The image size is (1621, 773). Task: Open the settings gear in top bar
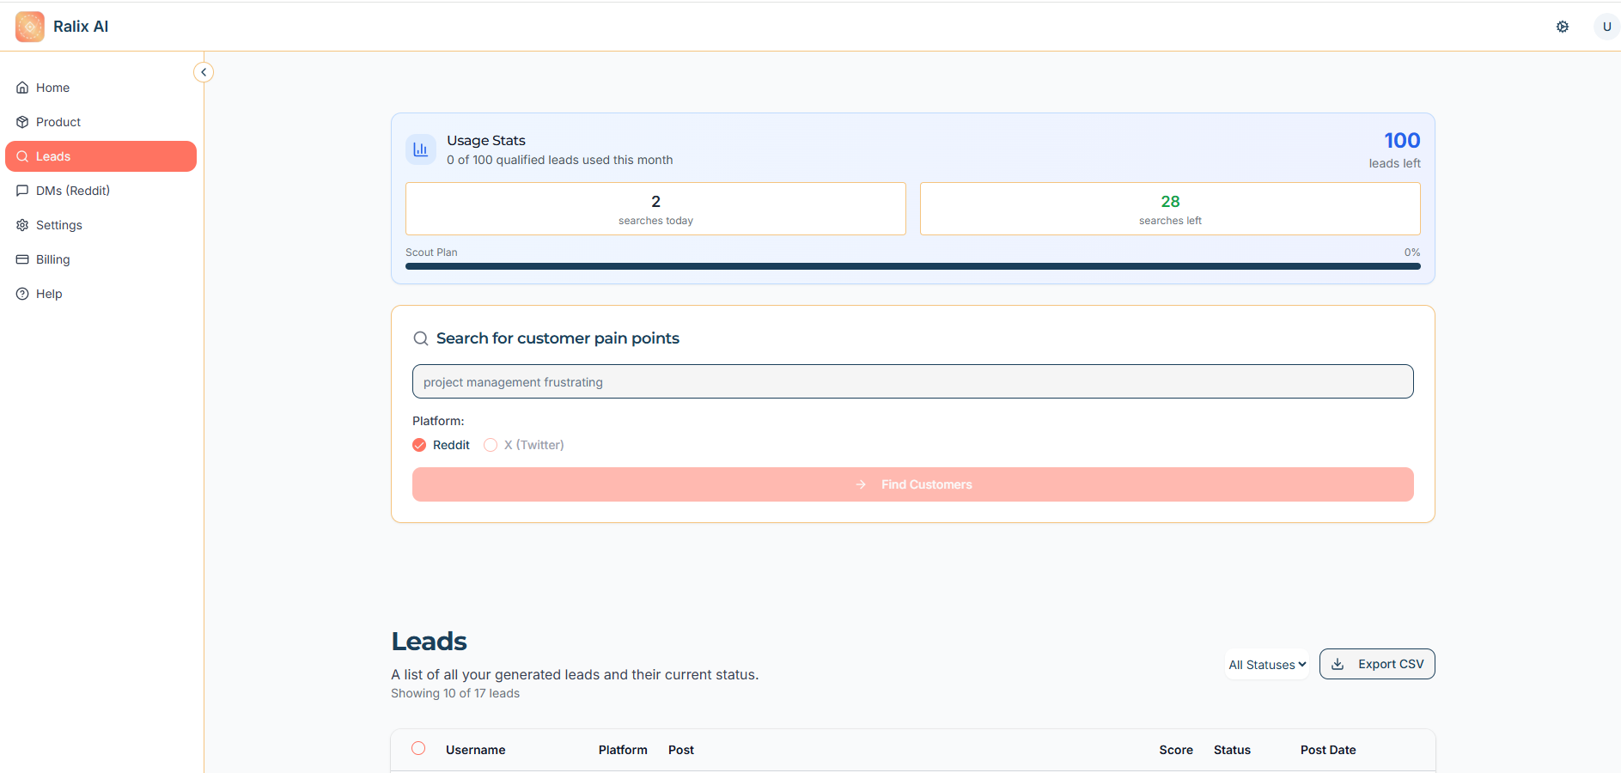1563,27
